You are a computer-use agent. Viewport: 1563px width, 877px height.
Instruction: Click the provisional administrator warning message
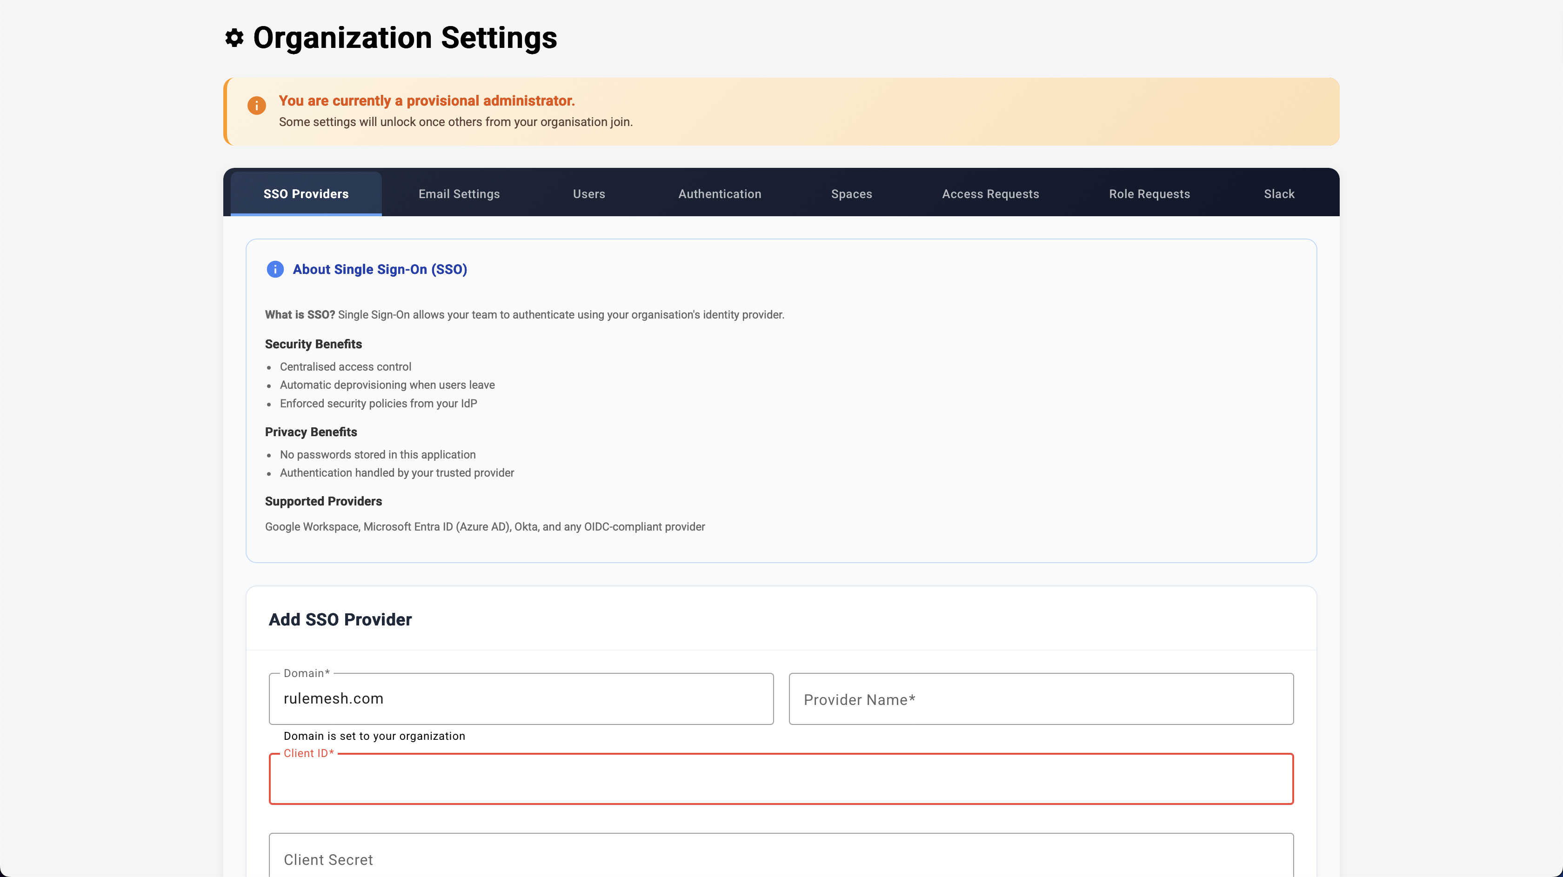427,101
